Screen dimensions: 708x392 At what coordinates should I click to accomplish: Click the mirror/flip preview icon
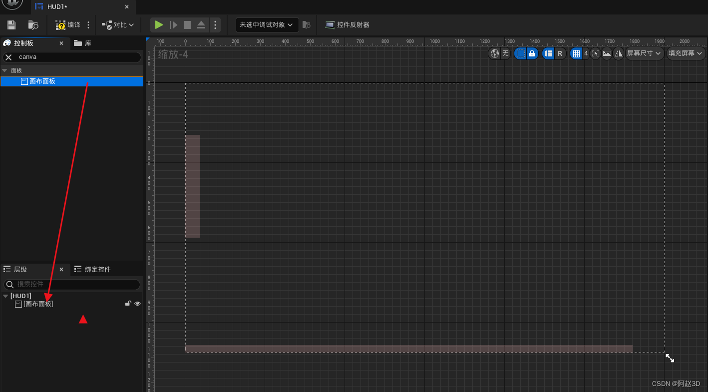pyautogui.click(x=619, y=53)
